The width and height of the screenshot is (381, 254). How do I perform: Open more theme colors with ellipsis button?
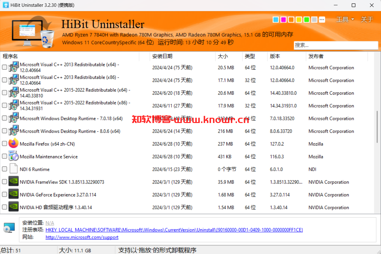pos(322,20)
